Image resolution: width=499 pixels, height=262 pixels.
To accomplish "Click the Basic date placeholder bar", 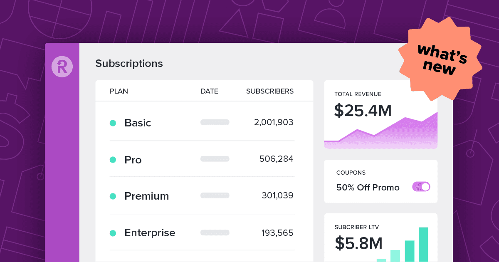I will point(215,122).
